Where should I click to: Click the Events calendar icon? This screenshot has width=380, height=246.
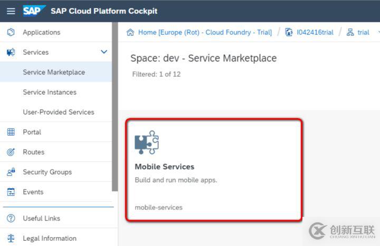(x=11, y=192)
